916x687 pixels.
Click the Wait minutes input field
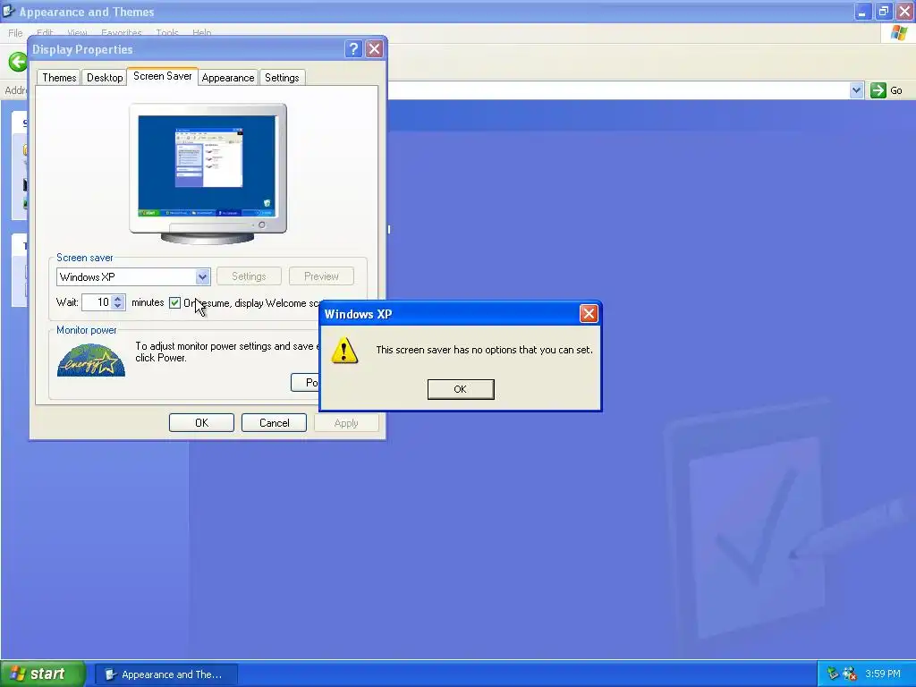97,302
